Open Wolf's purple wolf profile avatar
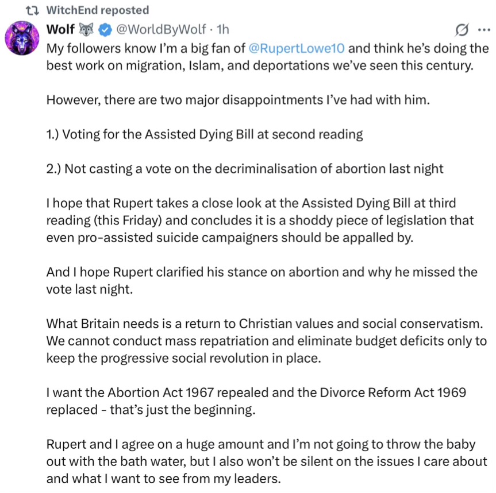496x493 pixels. tap(22, 38)
